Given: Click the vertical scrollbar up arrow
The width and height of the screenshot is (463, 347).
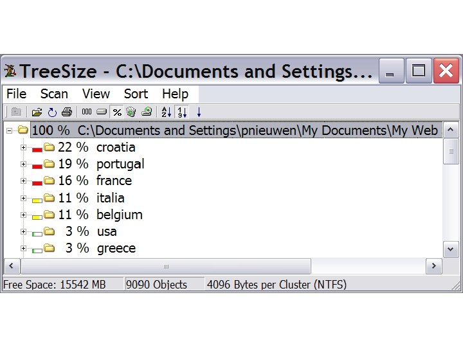Looking at the screenshot, I should point(451,130).
